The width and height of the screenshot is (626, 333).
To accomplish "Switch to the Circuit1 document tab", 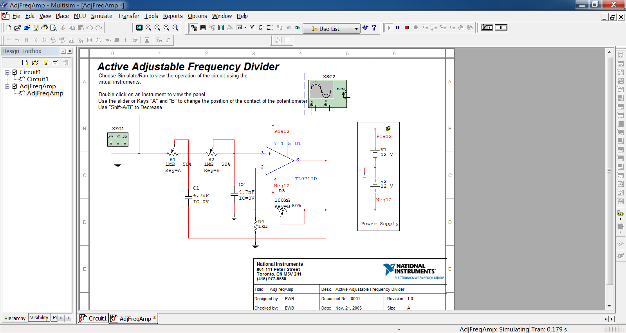I will (94, 319).
